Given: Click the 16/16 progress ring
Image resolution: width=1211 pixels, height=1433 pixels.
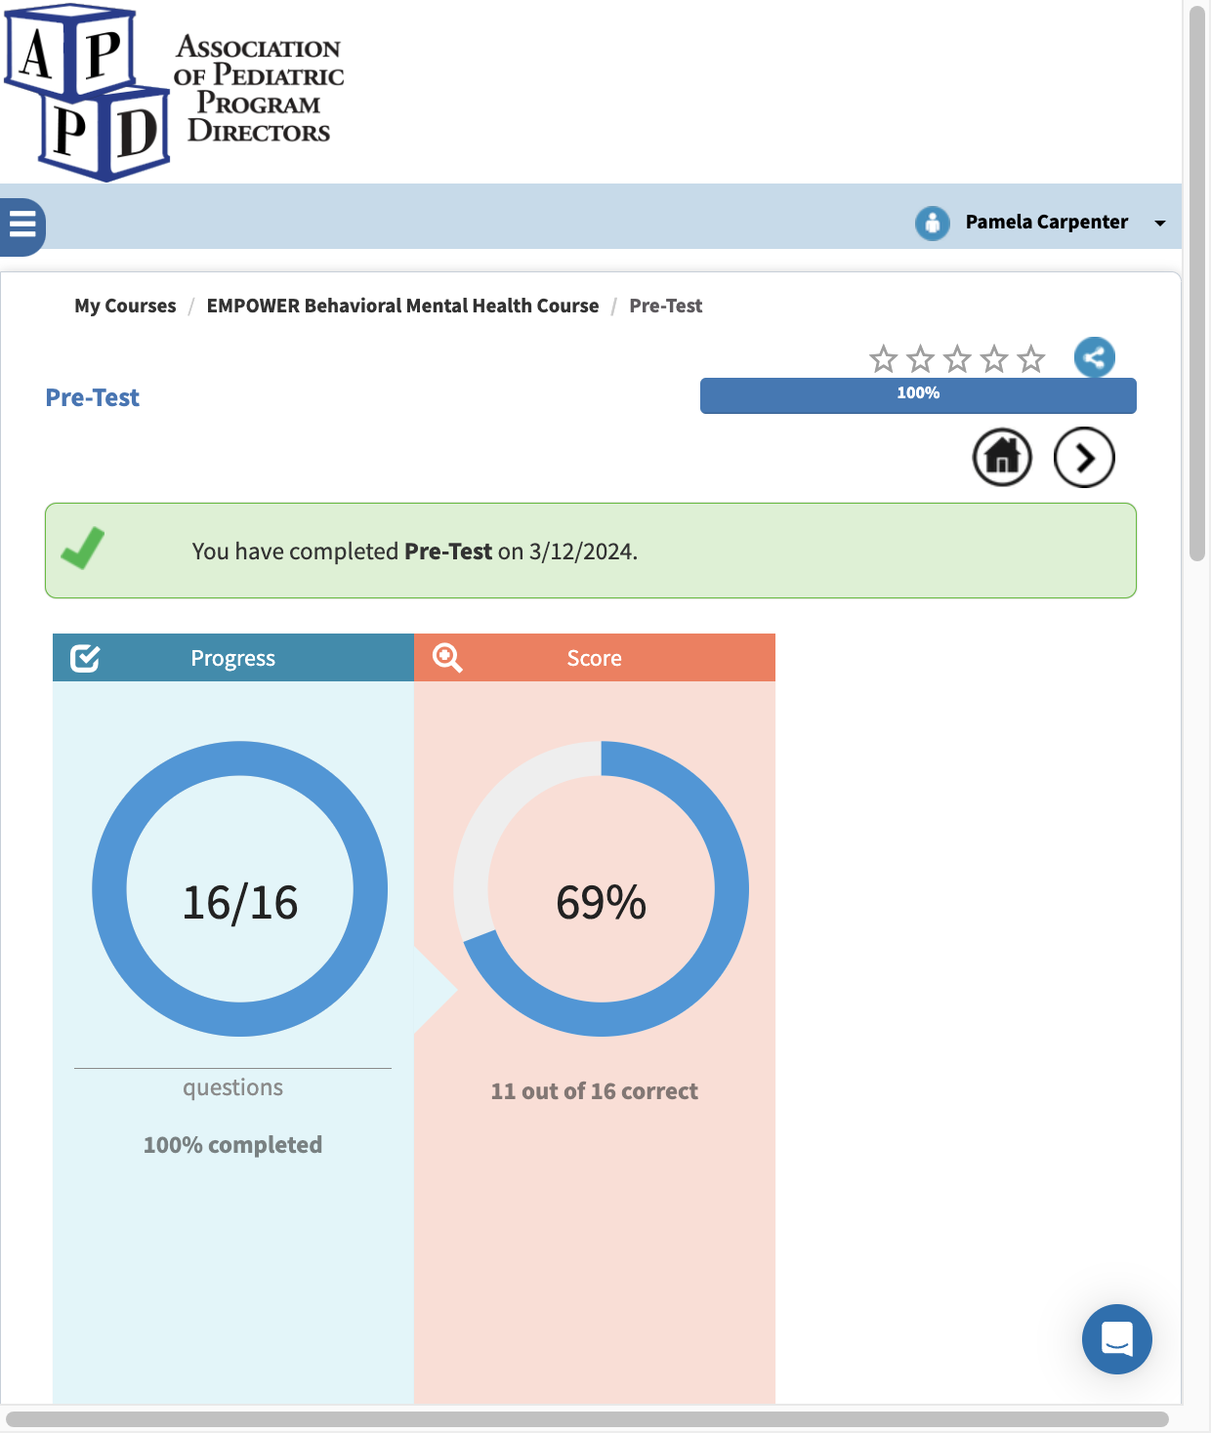Looking at the screenshot, I should [240, 889].
